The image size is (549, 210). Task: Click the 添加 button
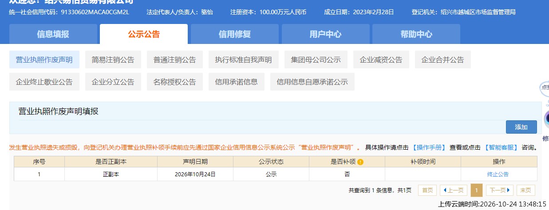(521, 127)
